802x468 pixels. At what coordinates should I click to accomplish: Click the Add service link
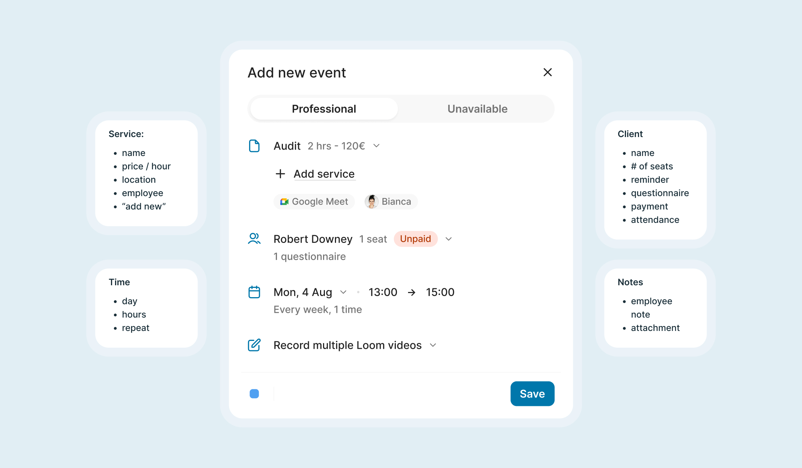(324, 174)
